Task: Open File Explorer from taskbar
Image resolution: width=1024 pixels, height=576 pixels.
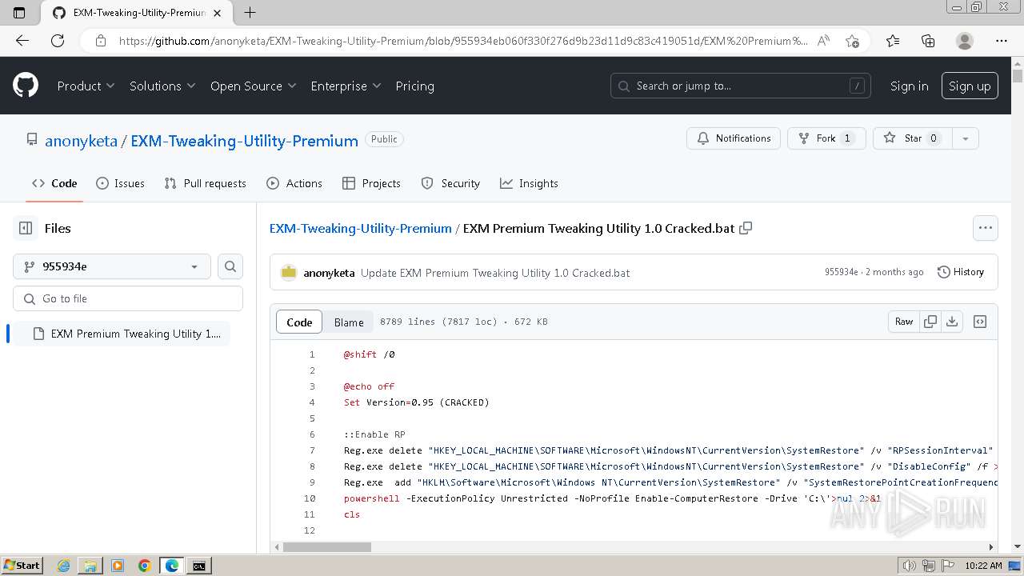Action: pos(90,566)
